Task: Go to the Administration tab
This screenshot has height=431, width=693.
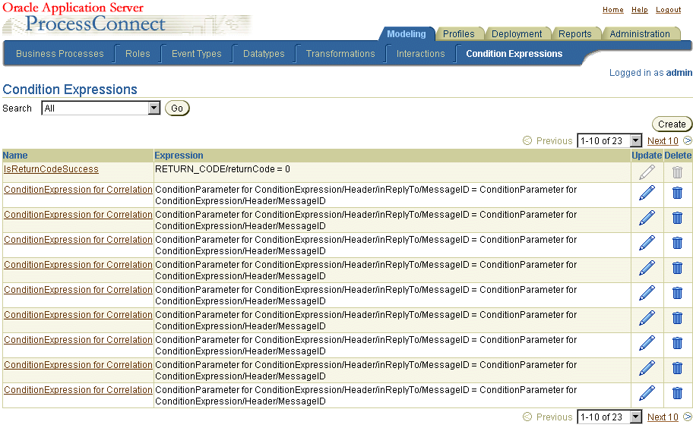Action: (x=640, y=33)
